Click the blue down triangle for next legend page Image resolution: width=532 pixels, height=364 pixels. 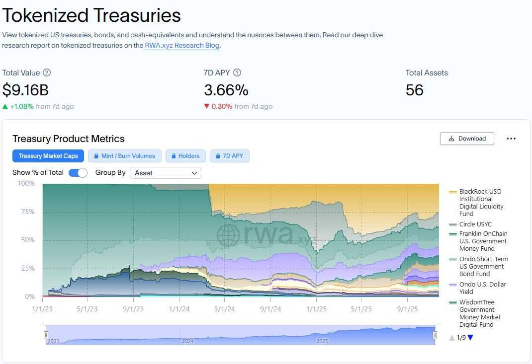(x=470, y=337)
